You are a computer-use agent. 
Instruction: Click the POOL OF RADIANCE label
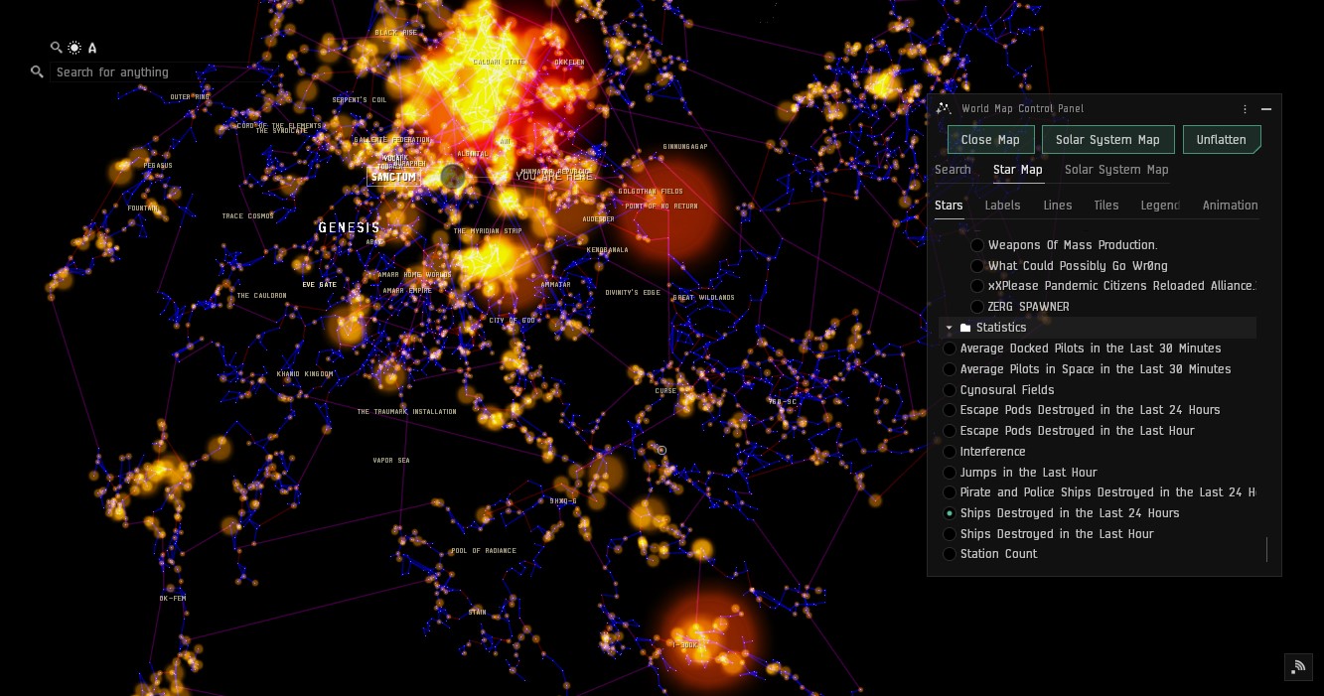coord(484,551)
